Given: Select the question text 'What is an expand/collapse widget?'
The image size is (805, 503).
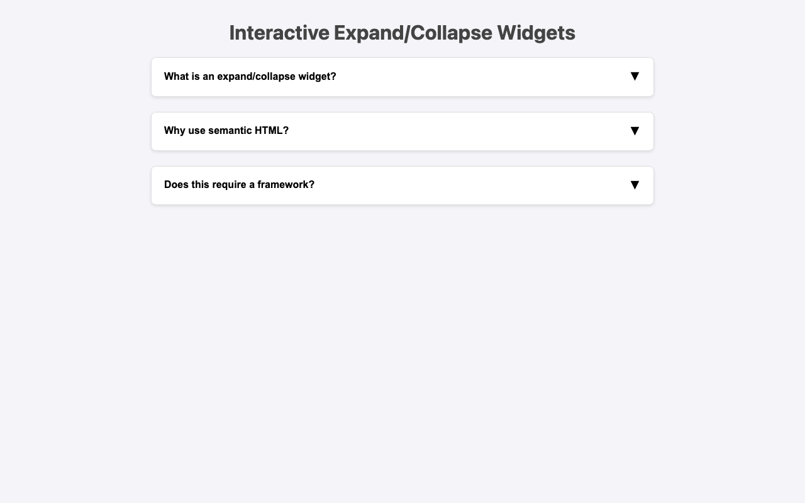Looking at the screenshot, I should pos(250,76).
